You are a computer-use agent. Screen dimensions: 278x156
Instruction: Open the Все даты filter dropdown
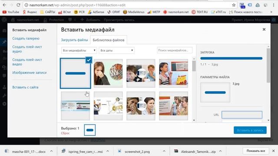117,50
